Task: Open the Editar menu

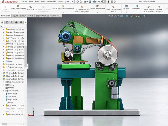Action: (x=31, y=2)
